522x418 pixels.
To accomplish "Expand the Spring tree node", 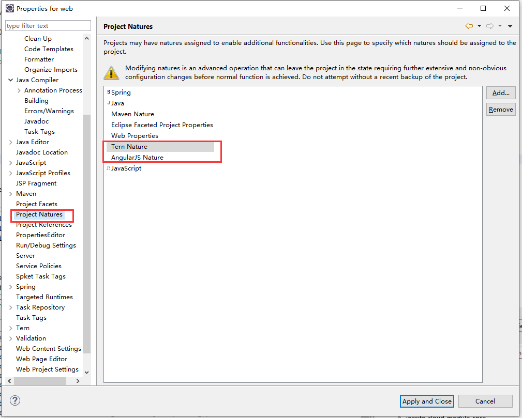I will pos(11,287).
